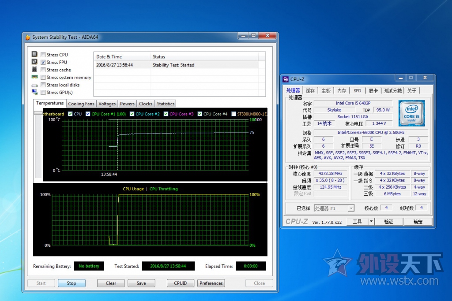
Task: Click the No battery status display
Action: click(89, 266)
